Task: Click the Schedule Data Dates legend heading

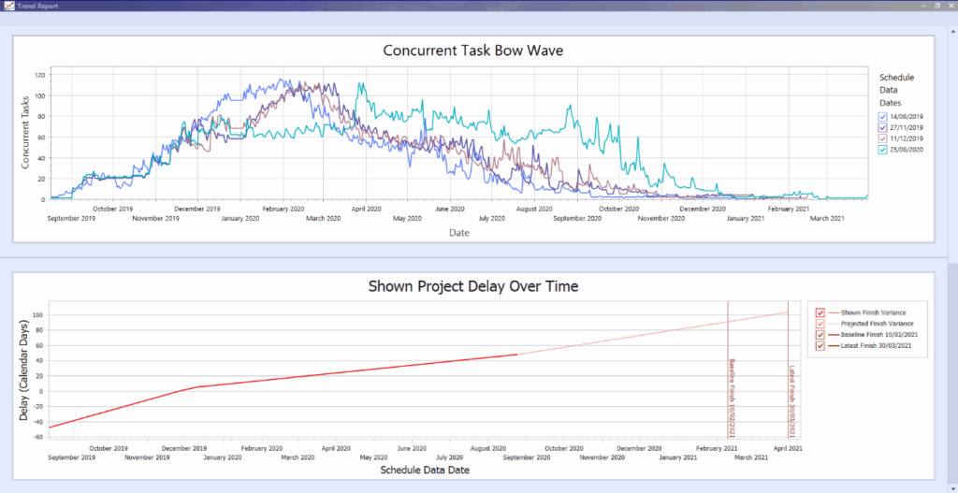Action: pos(896,90)
